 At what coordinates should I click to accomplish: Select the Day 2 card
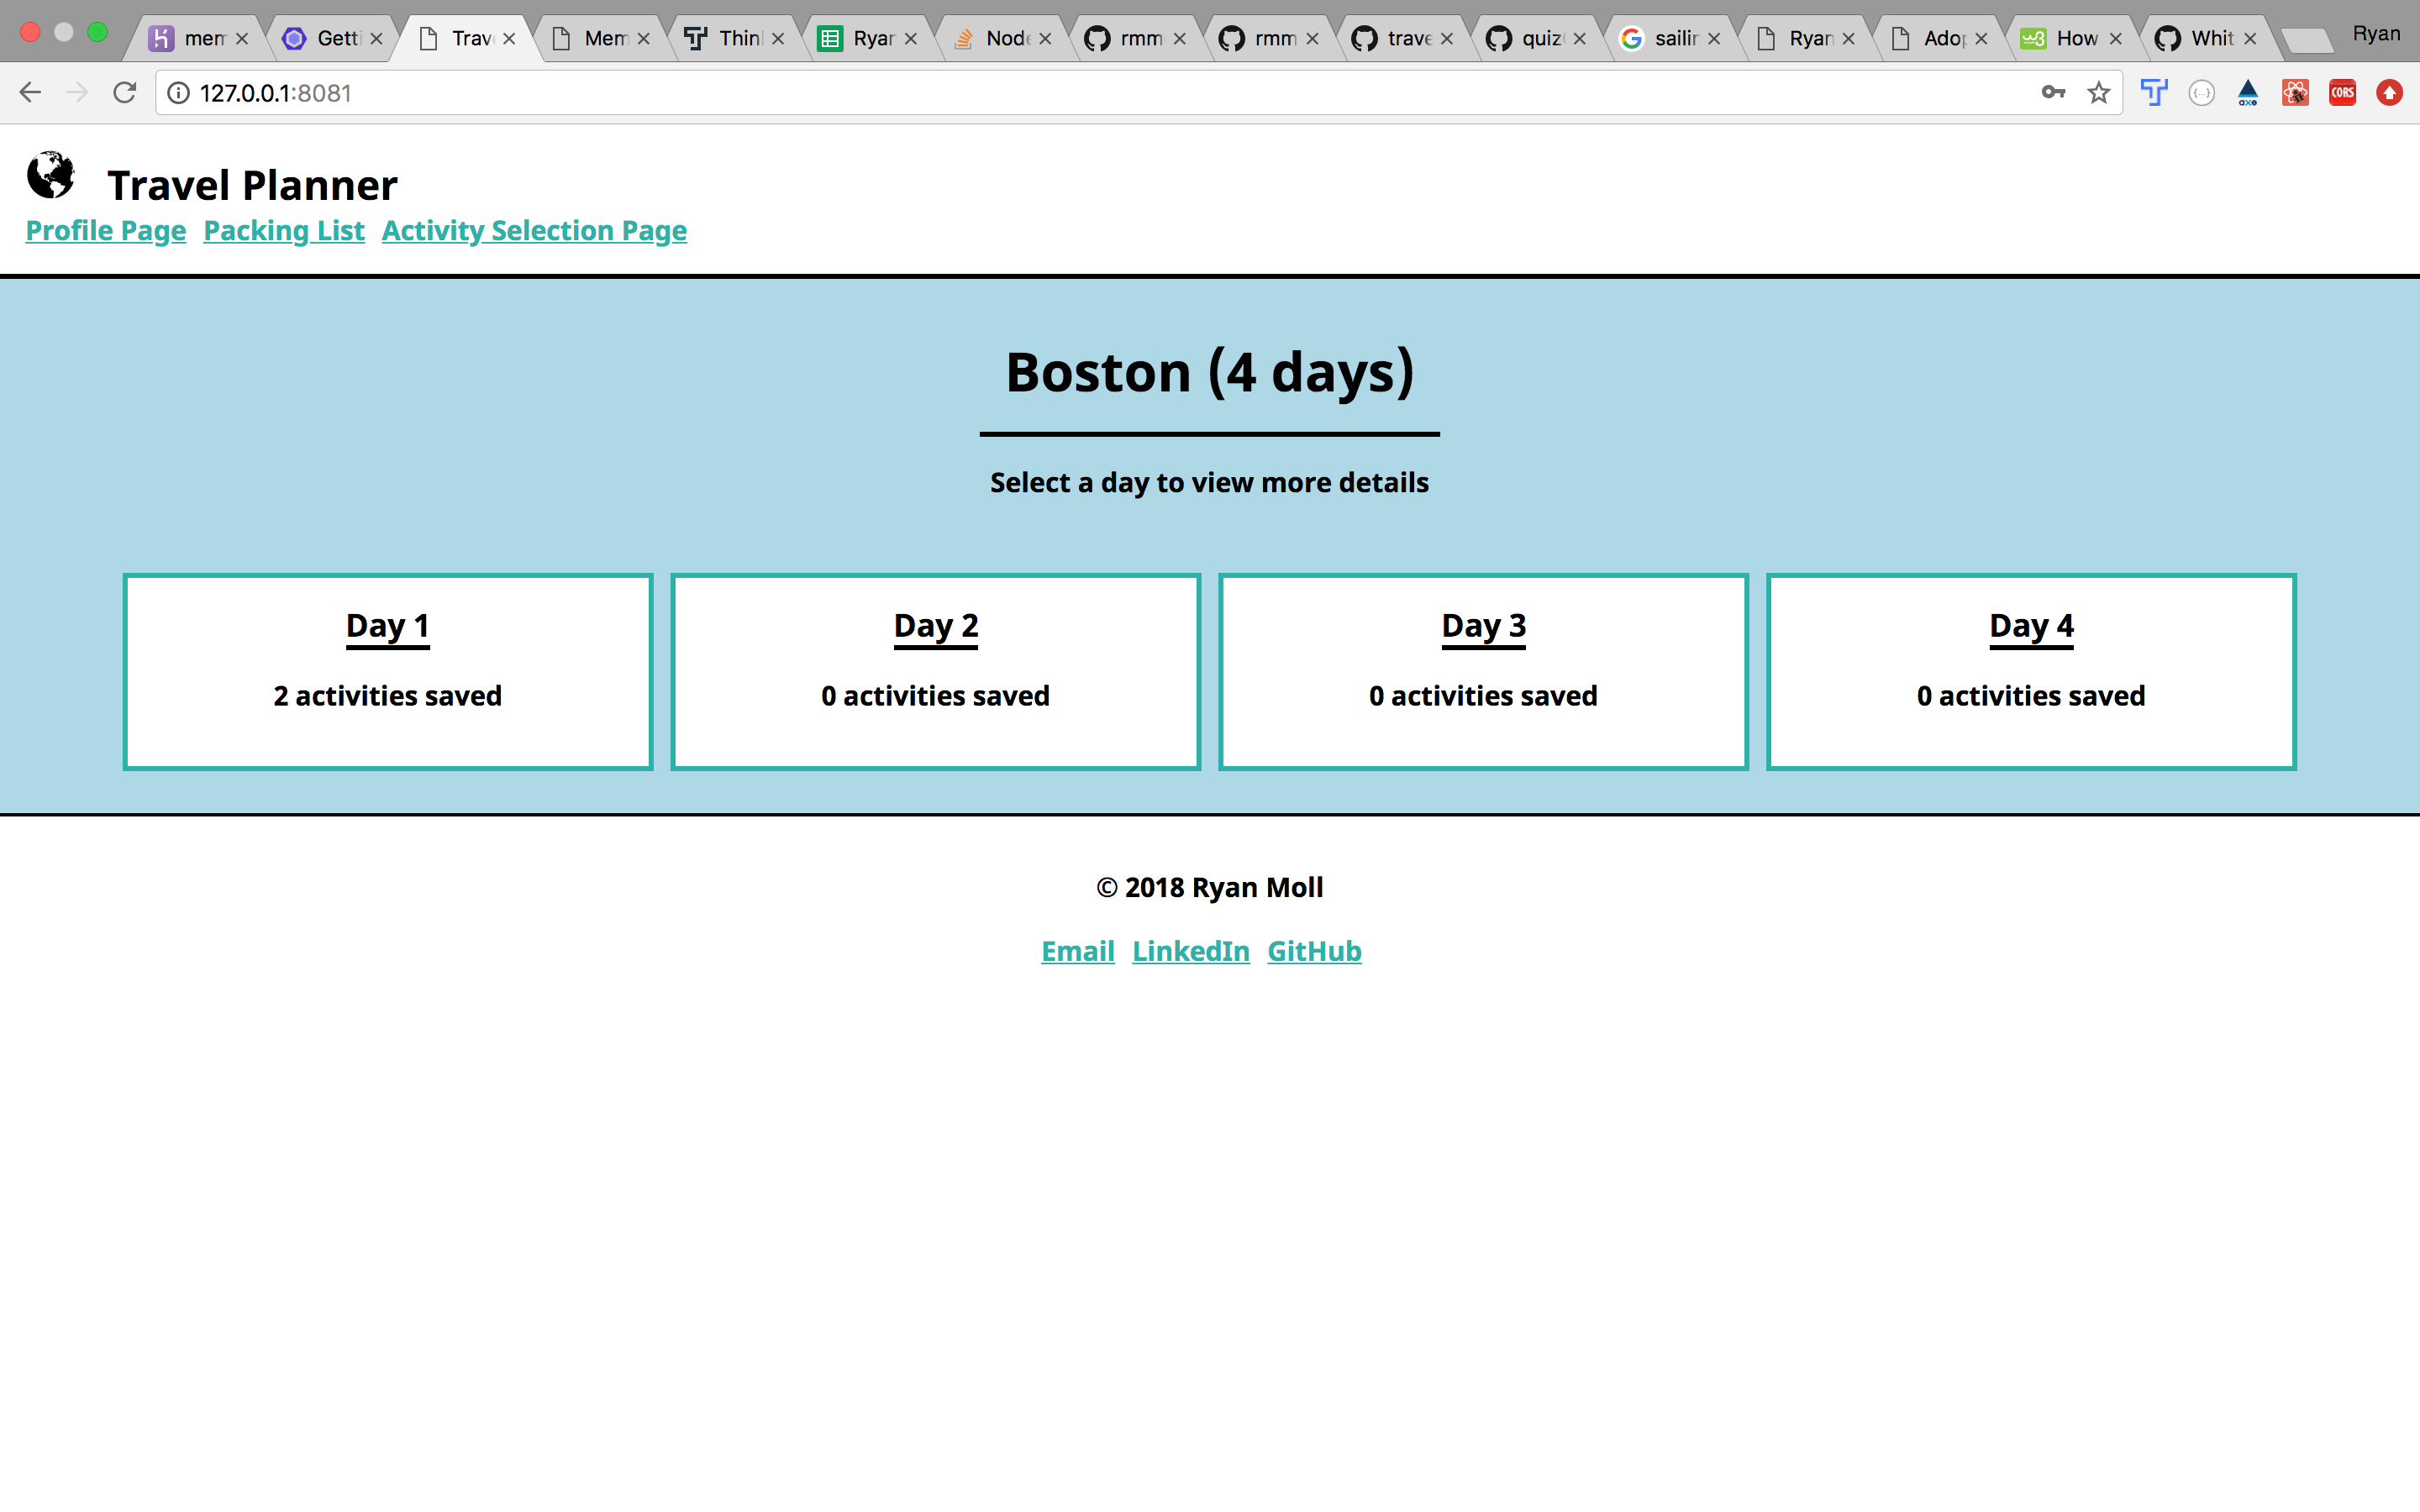pyautogui.click(x=936, y=672)
